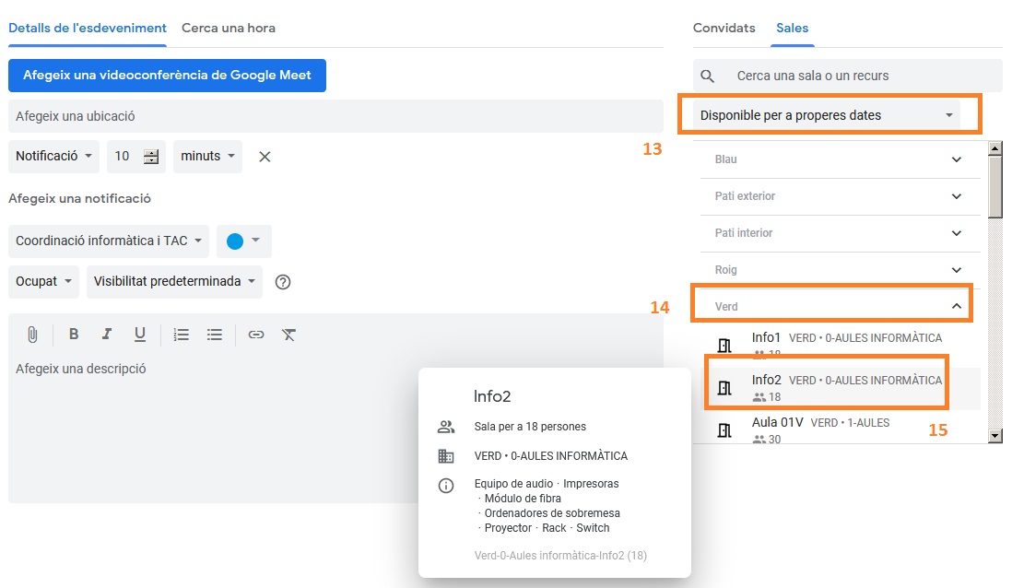Click the search magnifier icon for rooms

coord(707,76)
